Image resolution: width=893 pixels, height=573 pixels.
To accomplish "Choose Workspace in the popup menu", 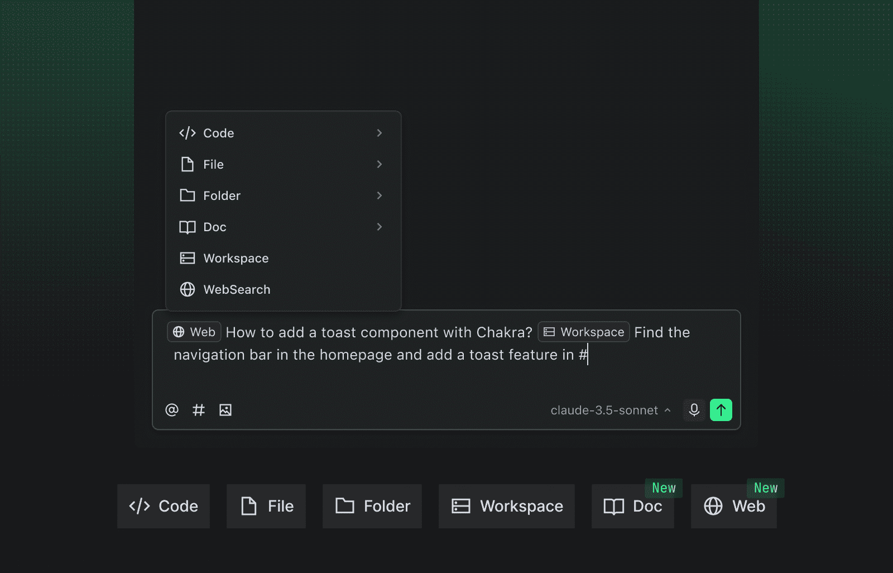I will click(236, 258).
